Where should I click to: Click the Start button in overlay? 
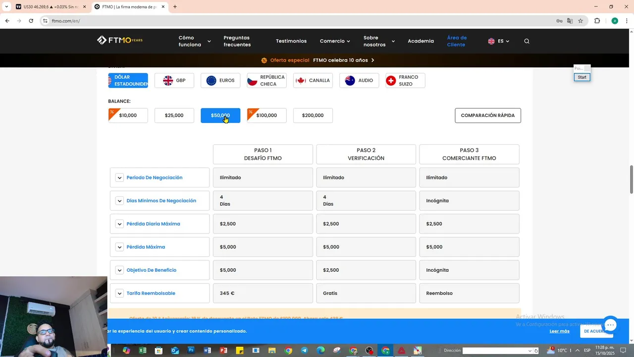click(582, 77)
